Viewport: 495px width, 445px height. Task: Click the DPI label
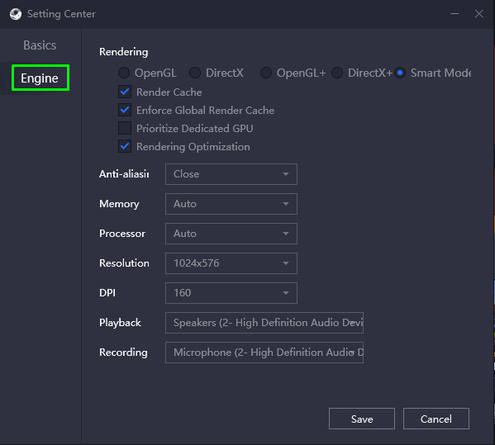[x=107, y=293]
